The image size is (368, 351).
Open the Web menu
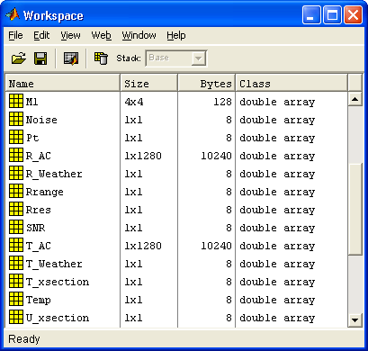tap(101, 35)
